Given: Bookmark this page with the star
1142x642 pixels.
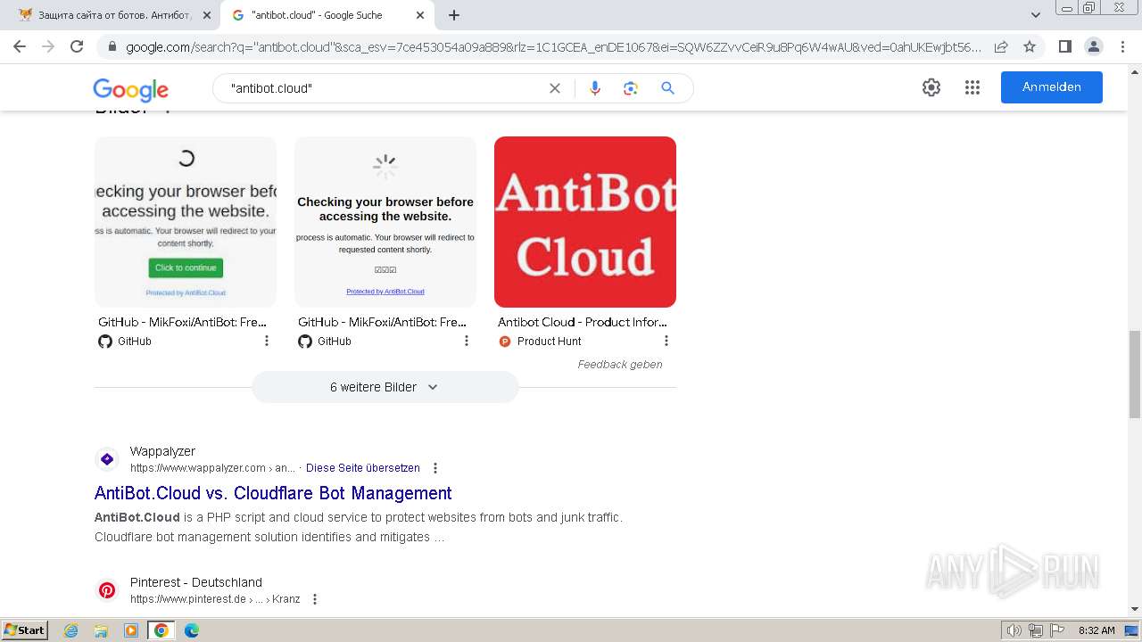Looking at the screenshot, I should (1030, 46).
